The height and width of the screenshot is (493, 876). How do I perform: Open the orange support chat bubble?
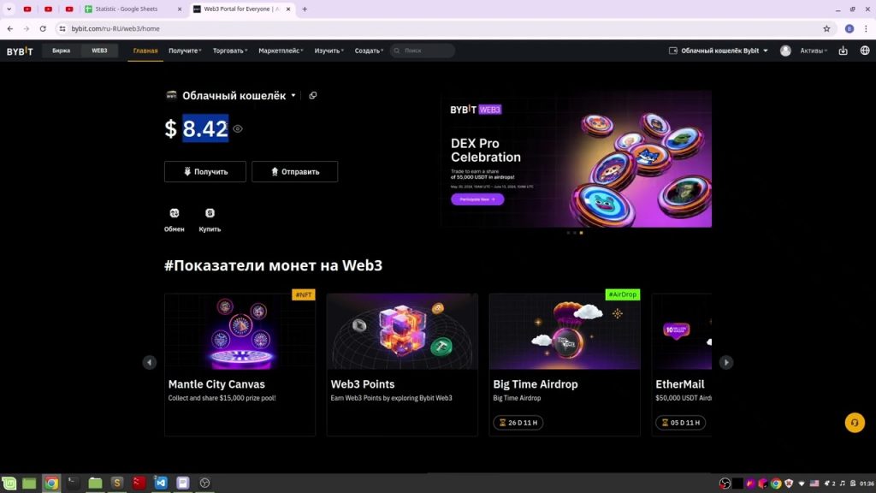pyautogui.click(x=854, y=423)
